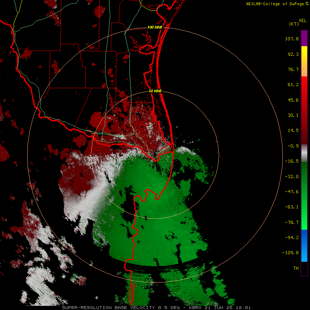
Task: Click the VEL legend title
Action: click(303, 21)
